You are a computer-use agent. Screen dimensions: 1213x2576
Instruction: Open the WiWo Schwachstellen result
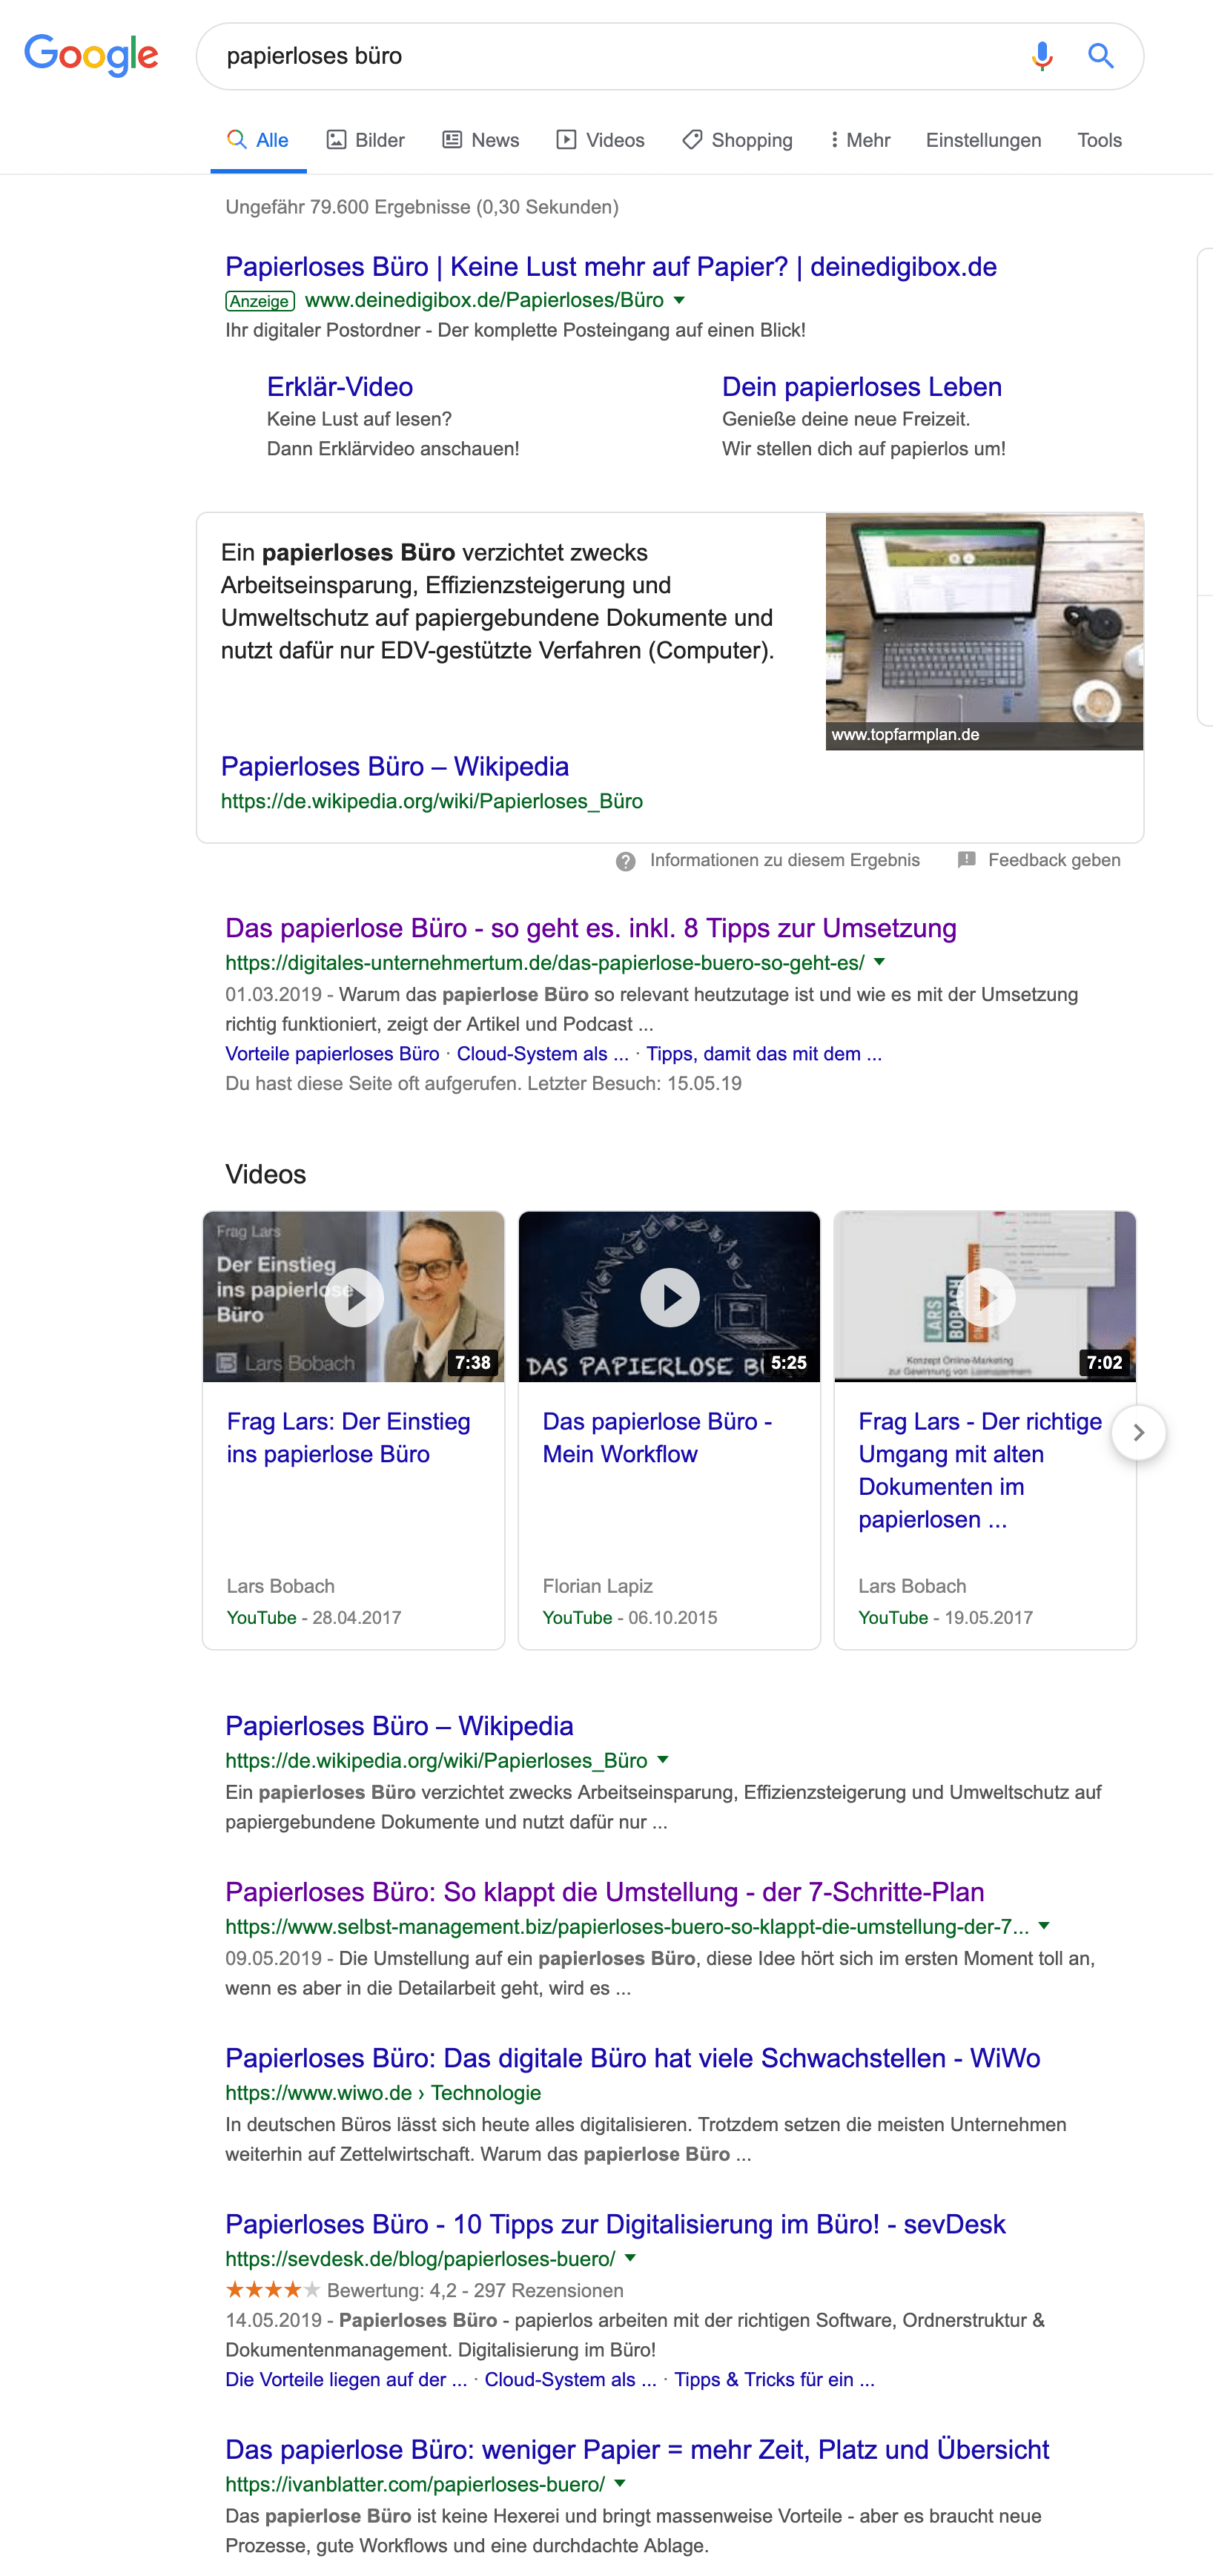point(633,2058)
